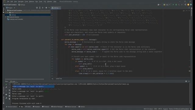
Task: Clear all Run console output with trash icon
Action: coord(9,99)
